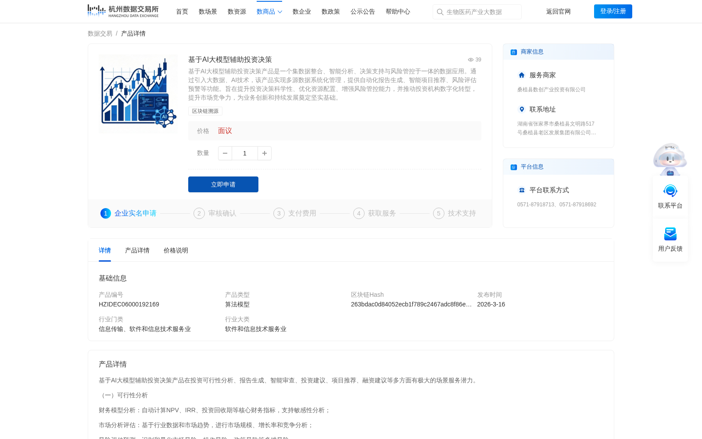Click platform phone numbers 0571-87918713
The height and width of the screenshot is (439, 702).
pyautogui.click(x=557, y=205)
